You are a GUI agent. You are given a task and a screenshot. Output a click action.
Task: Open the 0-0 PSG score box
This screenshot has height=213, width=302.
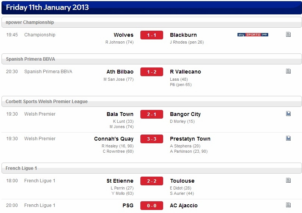pos(152,205)
